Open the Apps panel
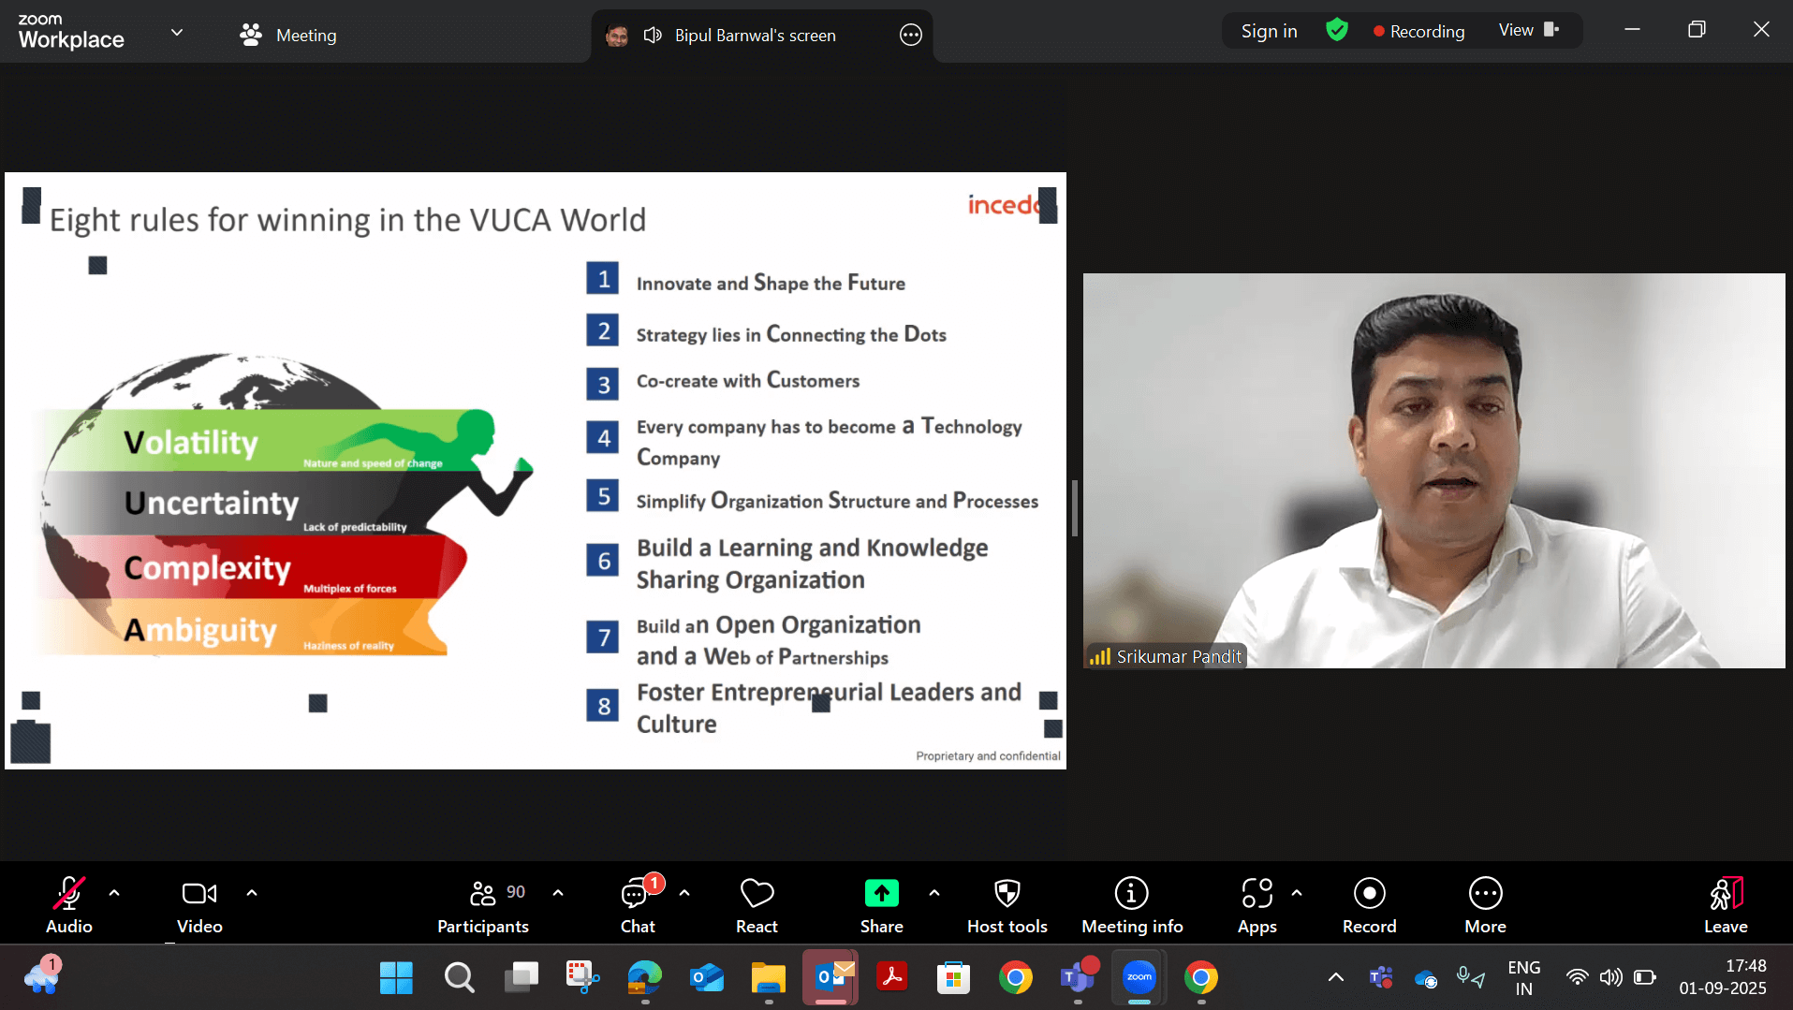1793x1010 pixels. pyautogui.click(x=1257, y=904)
